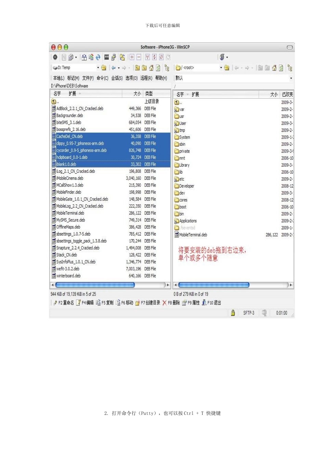Open the 选项(O) menu
Screen dimensions: 325x460
click(132, 78)
